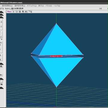The height and width of the screenshot is (108, 108).
Task: Open the オブジェクト(O) menu
Action: click(32, 6)
